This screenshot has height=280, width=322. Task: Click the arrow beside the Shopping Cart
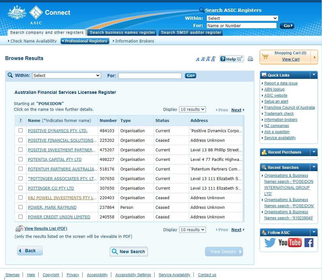[314, 57]
